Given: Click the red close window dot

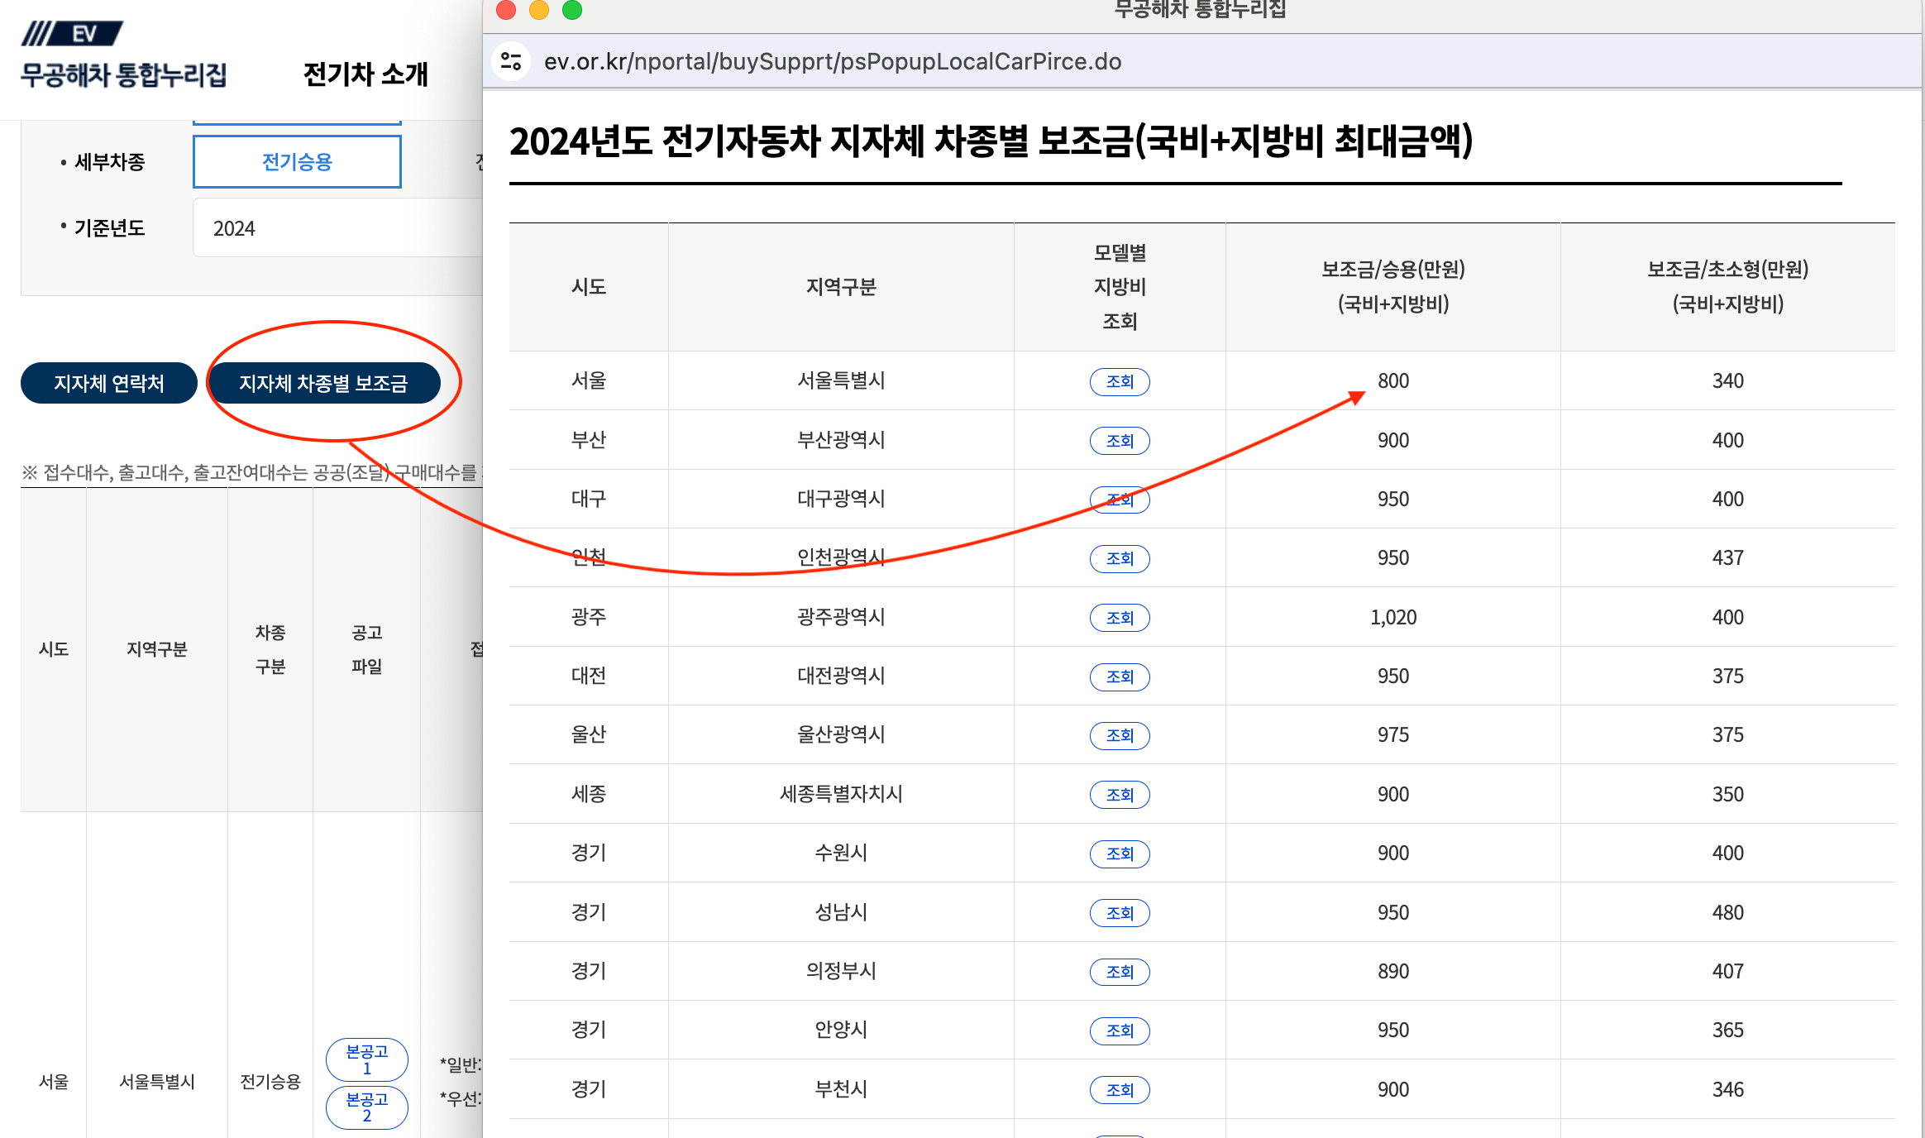Looking at the screenshot, I should point(506,10).
